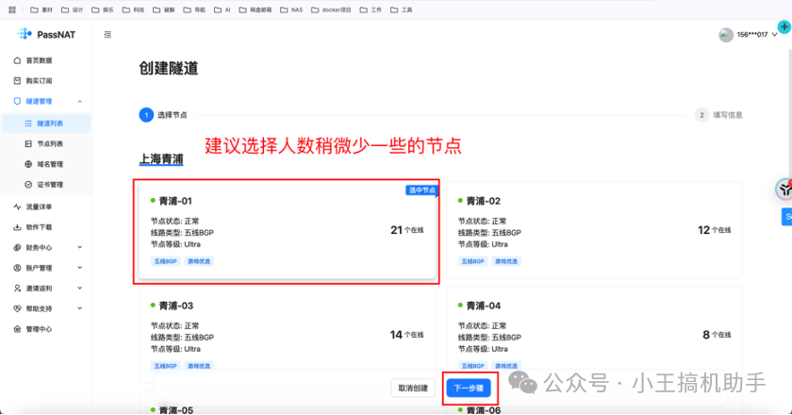The width and height of the screenshot is (792, 415).
Task: Open browser apps grid icon in bookmarks bar
Action: click(x=11, y=8)
